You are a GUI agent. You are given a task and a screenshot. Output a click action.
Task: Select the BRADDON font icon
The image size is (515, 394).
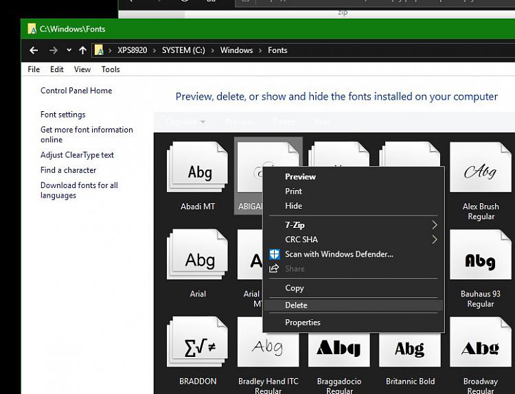click(197, 342)
